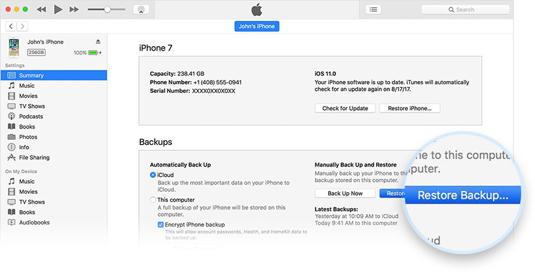Open Audiobooks under On My Device

click(x=53, y=222)
